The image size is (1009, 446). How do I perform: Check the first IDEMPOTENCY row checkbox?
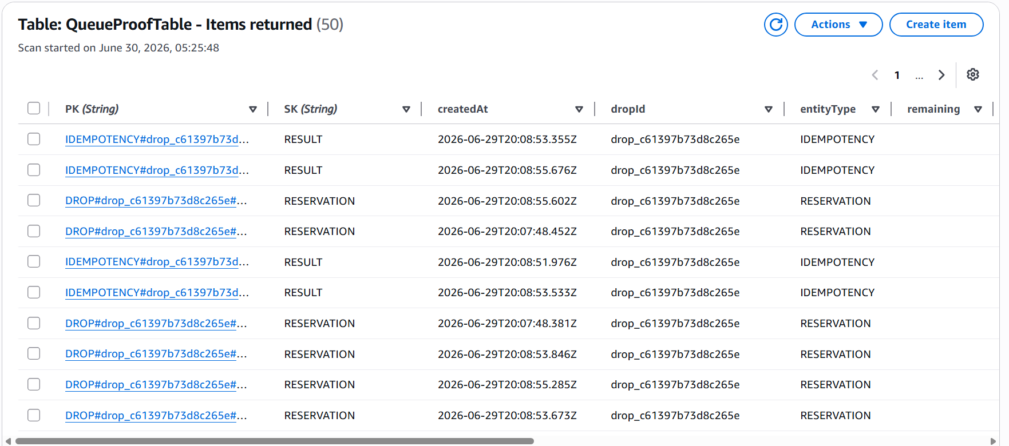[34, 139]
